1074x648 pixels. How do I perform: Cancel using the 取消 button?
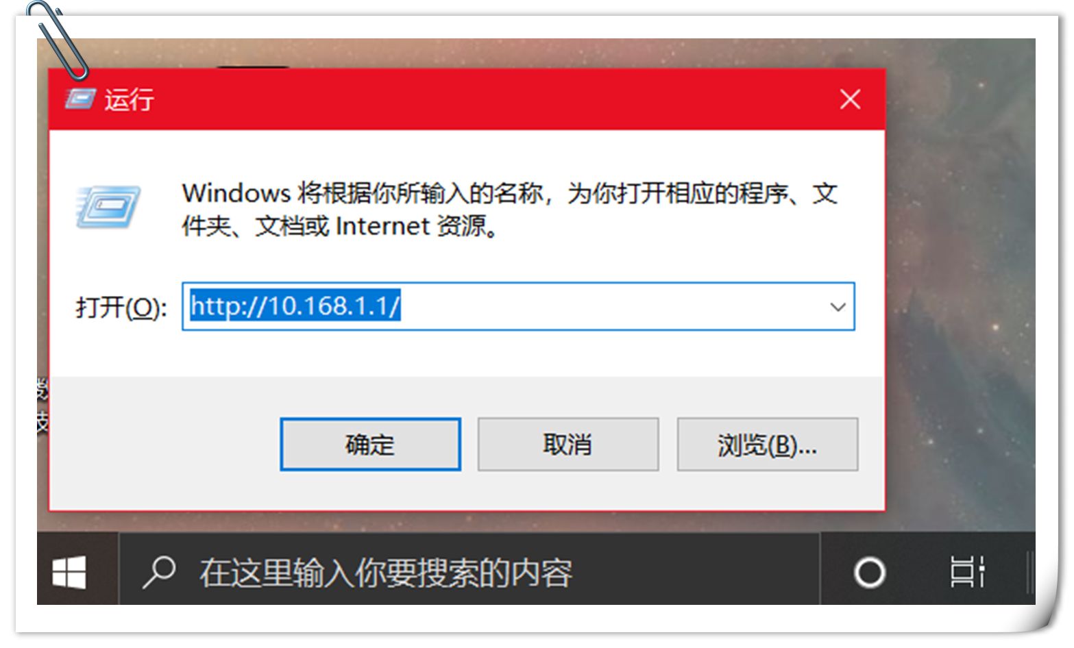pyautogui.click(x=567, y=445)
